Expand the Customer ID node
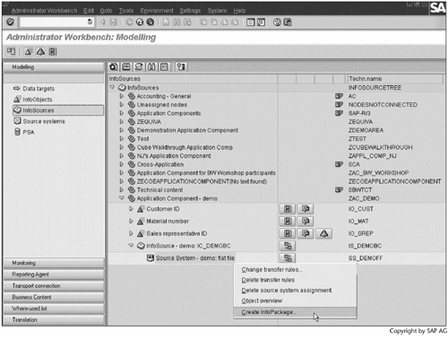This screenshot has width=448, height=340. (131, 209)
